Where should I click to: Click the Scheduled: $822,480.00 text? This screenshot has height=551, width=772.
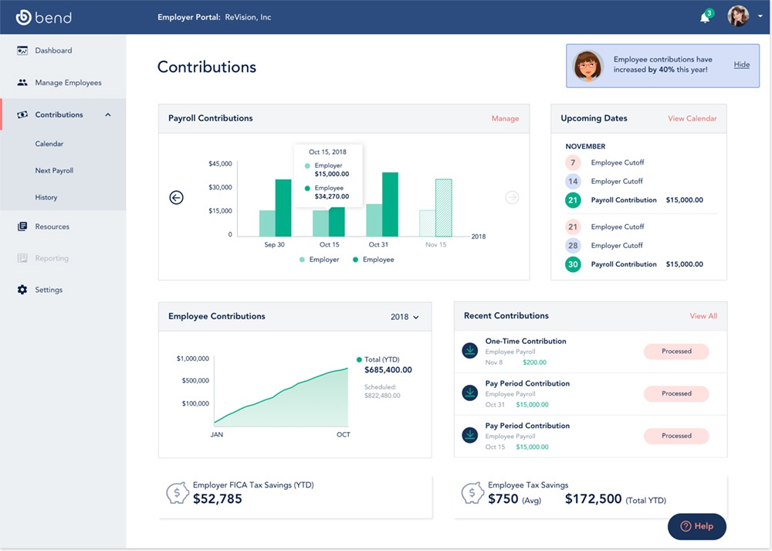coord(382,391)
